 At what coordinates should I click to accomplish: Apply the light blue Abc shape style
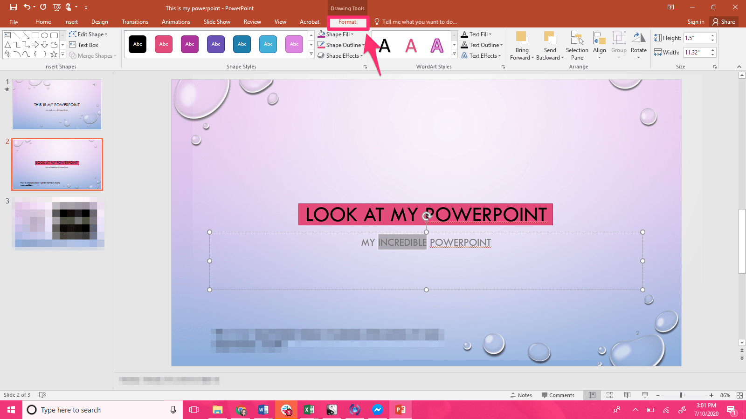(268, 44)
